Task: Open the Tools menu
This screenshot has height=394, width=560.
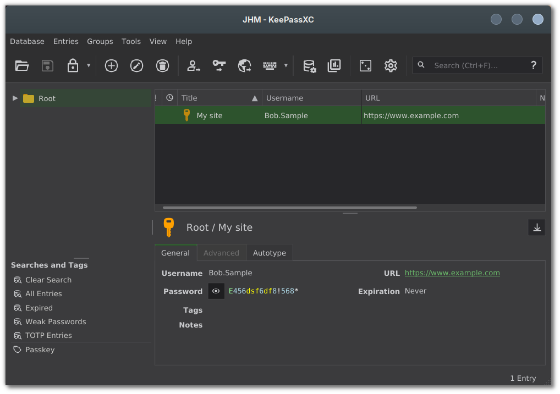Action: 131,41
